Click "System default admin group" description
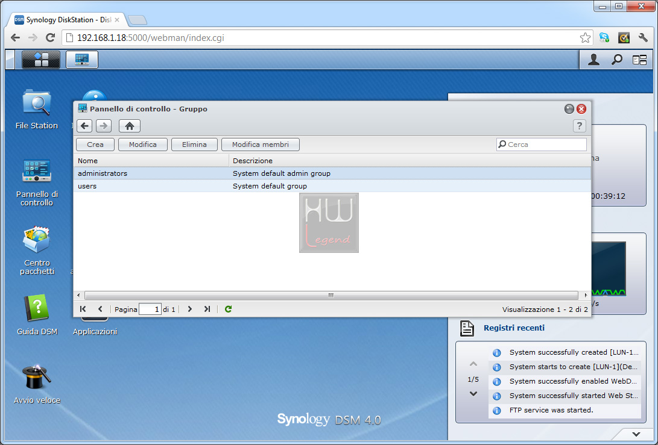Viewport: 658px width, 445px height. pyautogui.click(x=282, y=173)
